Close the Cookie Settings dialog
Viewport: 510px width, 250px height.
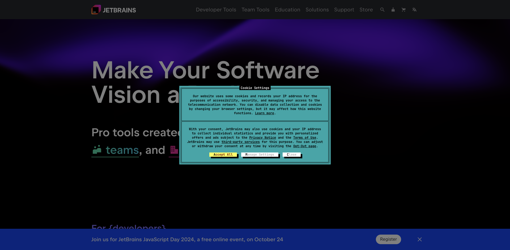click(292, 155)
